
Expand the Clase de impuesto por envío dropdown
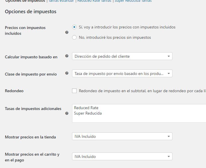coord(122,74)
